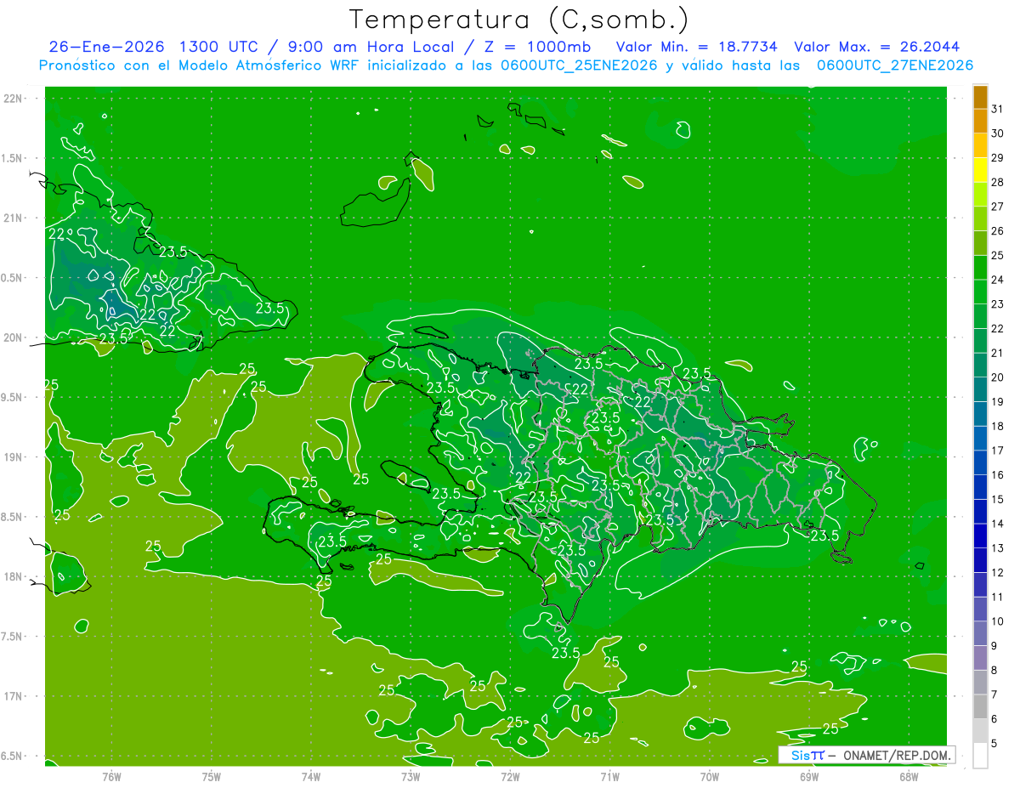Click the 68W longitude label
Screen dimensions: 1020x788
pos(909,776)
